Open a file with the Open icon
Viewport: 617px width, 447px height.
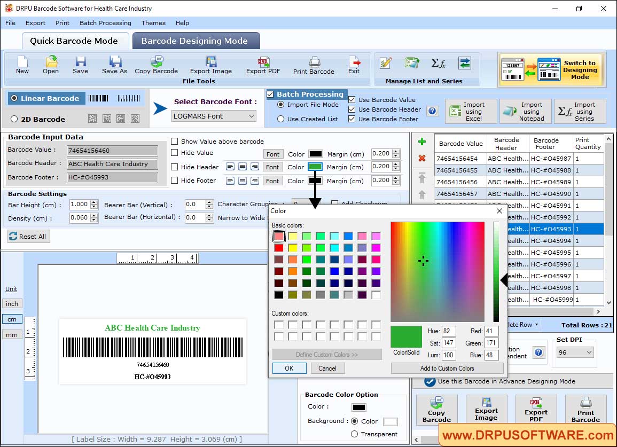coord(51,65)
